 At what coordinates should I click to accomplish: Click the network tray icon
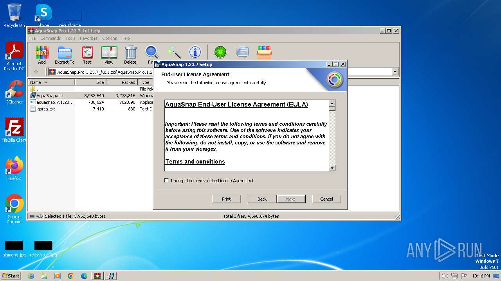click(454, 276)
